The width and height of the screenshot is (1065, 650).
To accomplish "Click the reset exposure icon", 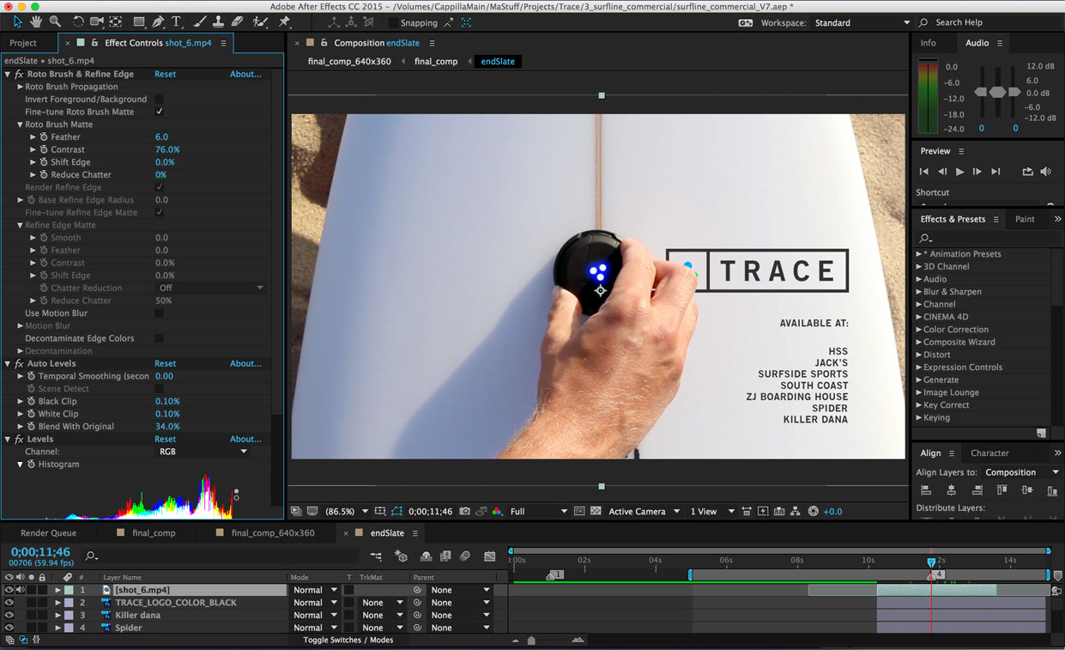I will 813,512.
